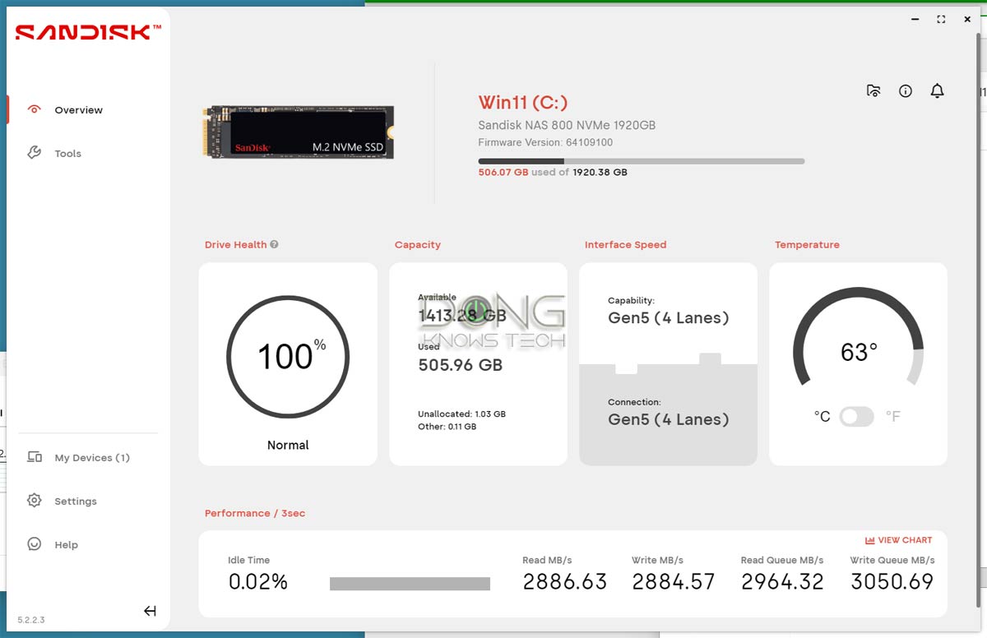The height and width of the screenshot is (638, 987).
Task: Click the idle time gray bar
Action: tap(410, 584)
